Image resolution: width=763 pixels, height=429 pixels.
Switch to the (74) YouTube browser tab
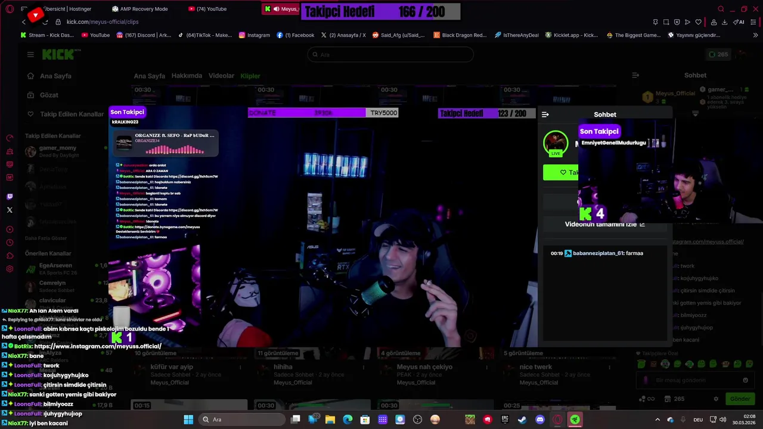[207, 9]
